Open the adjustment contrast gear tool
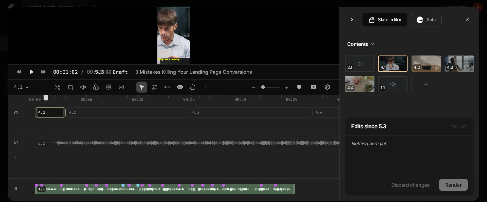This screenshot has height=202, width=487. [x=109, y=87]
